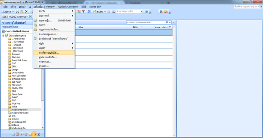263x138 pixels.
Task: Click the Delete (X) toolbar icon
Action: [x=26, y=11]
